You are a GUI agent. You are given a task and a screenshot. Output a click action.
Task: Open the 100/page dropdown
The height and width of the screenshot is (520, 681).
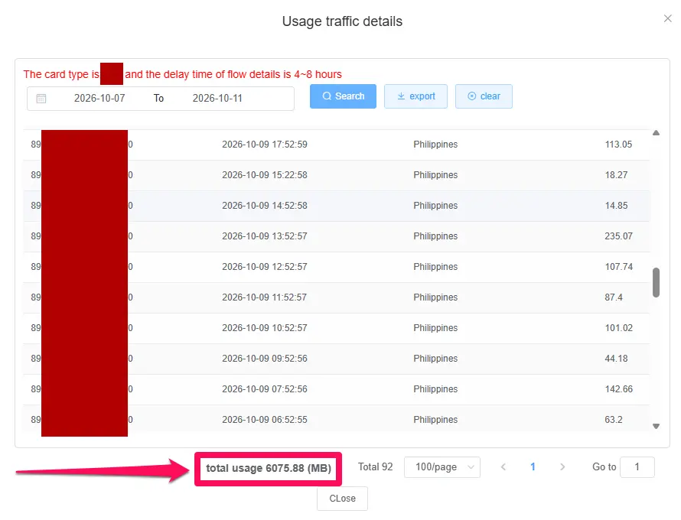tap(442, 467)
